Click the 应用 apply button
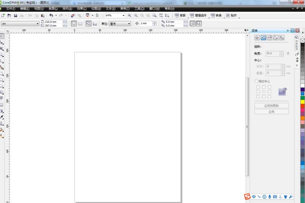305x203 pixels. pos(271,112)
